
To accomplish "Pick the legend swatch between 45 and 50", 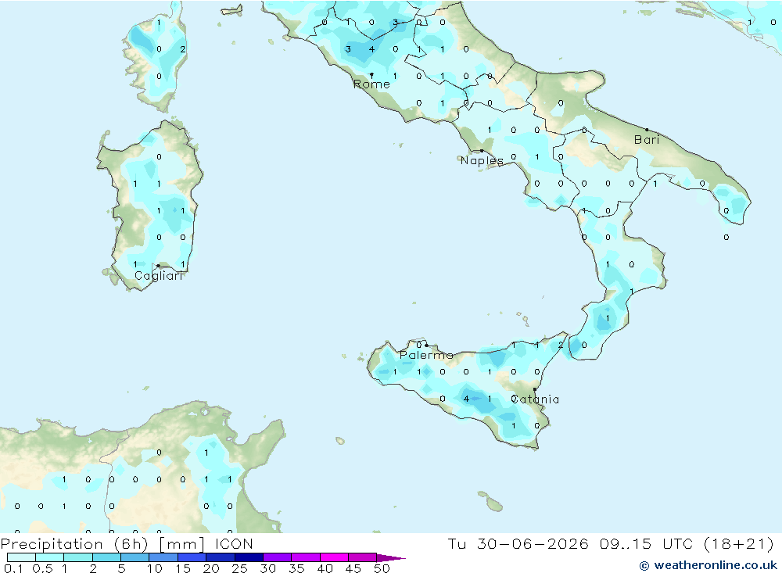I will tap(363, 557).
